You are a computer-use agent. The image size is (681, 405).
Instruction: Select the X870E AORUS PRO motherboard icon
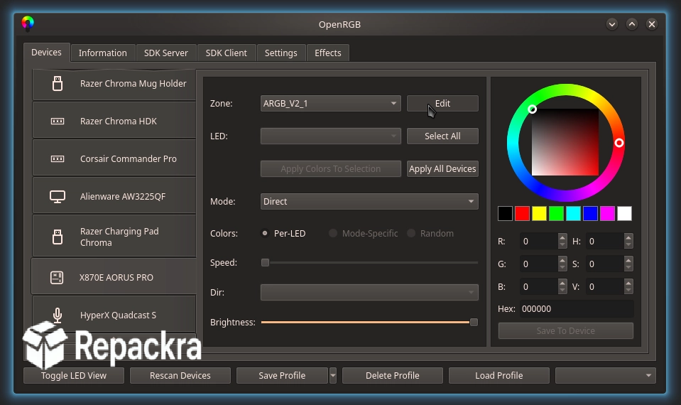[x=57, y=277]
